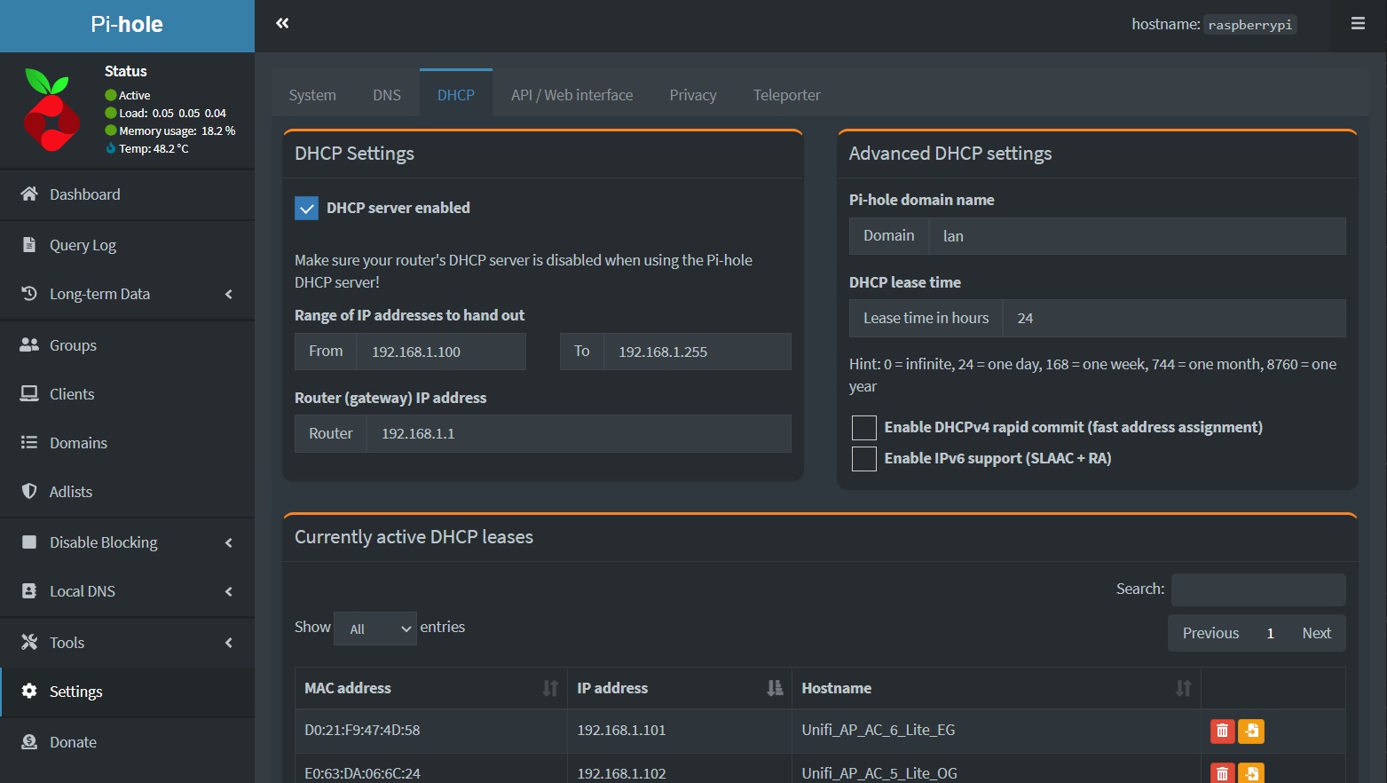Click the Pi-hole raspberry logo

click(51, 109)
